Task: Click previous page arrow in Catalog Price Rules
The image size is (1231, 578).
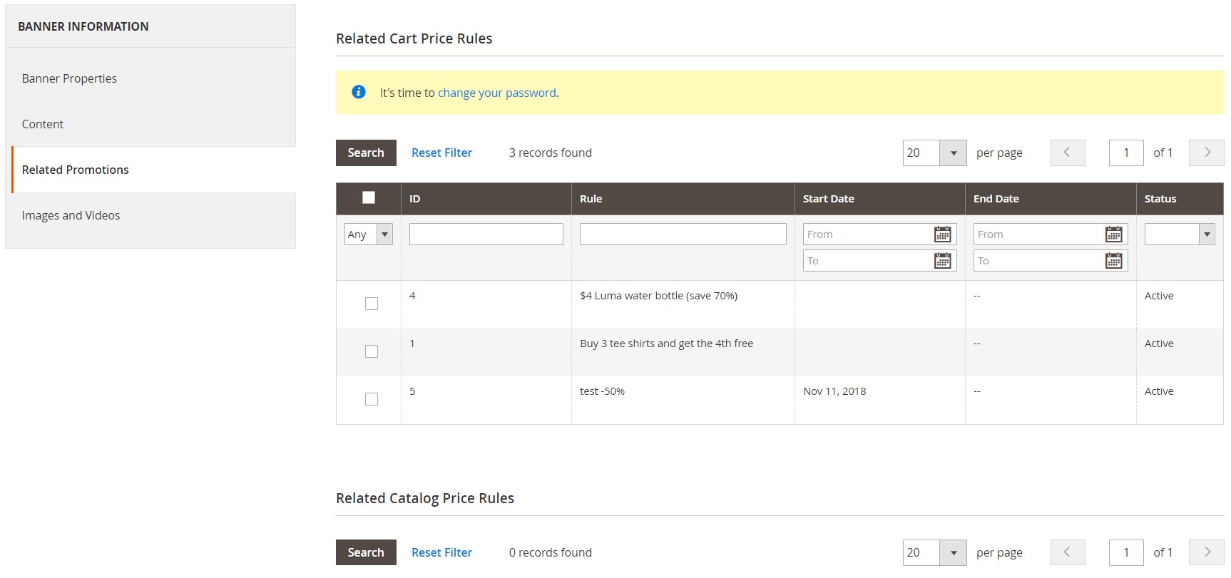Action: (1068, 552)
